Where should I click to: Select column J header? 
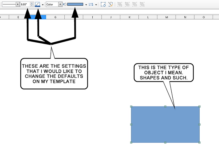tap(111, 17)
